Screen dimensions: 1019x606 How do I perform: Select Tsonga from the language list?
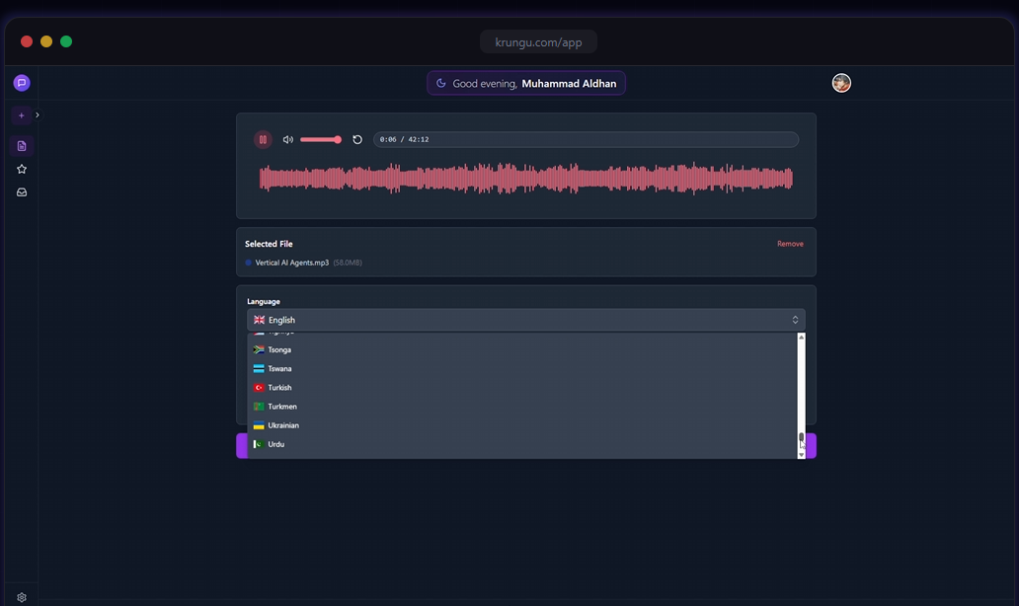(279, 349)
